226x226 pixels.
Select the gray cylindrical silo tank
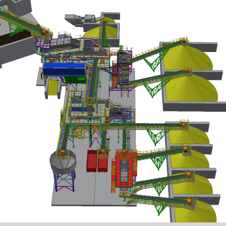(63, 162)
